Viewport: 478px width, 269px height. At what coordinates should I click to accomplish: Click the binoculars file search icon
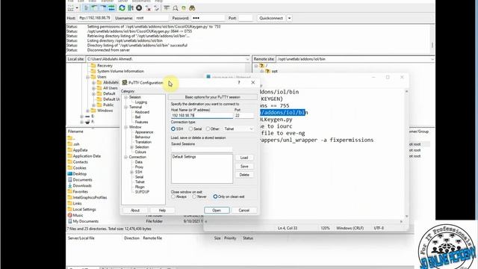click(x=192, y=8)
